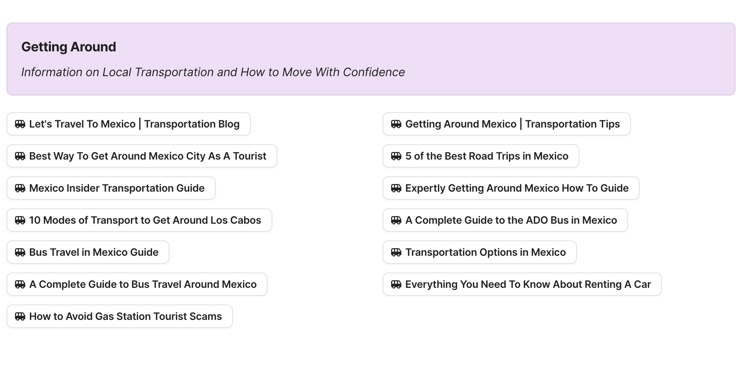This screenshot has width=742, height=376.
Task: Click bus icon beside How to Avoid Gas Station Scams
Action: point(20,317)
